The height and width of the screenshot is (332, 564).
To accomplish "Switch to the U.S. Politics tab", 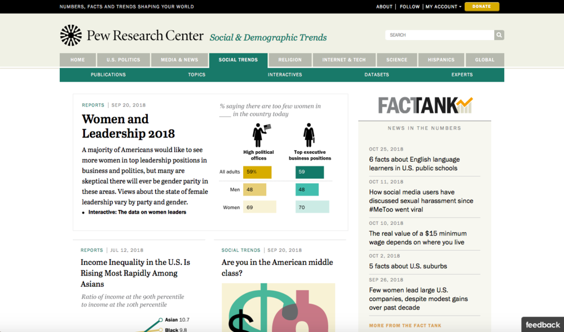I will [124, 60].
